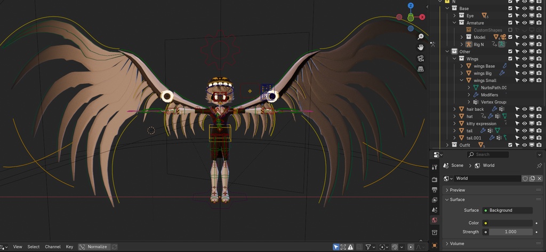Open the View menu in graph editor

click(18, 247)
